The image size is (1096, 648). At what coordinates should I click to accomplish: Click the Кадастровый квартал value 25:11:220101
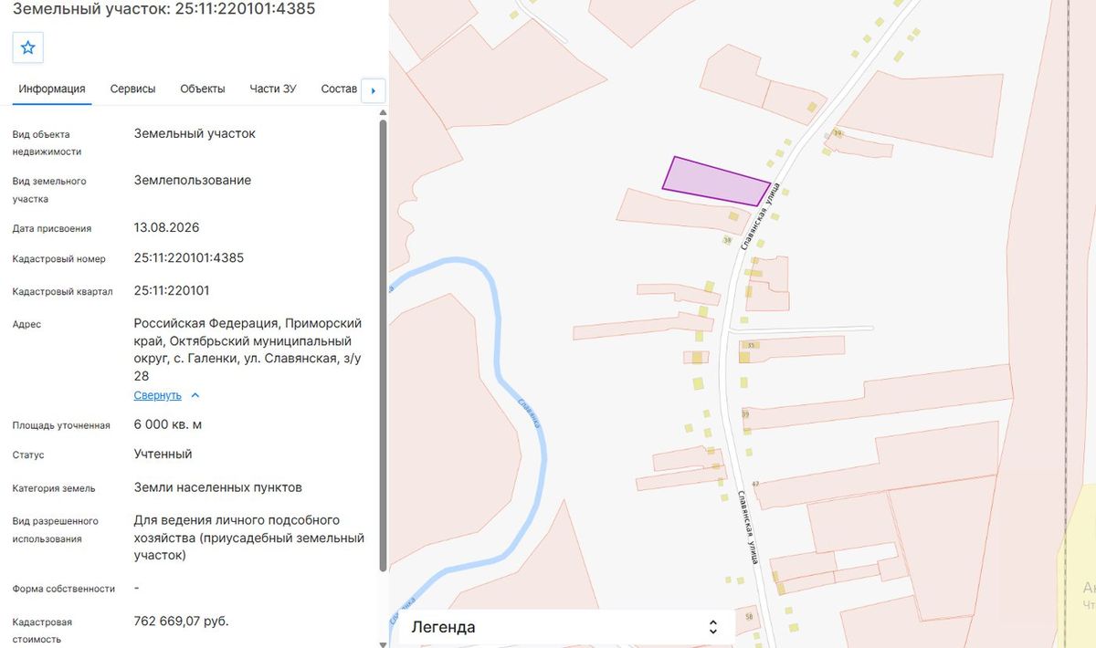[x=172, y=291]
